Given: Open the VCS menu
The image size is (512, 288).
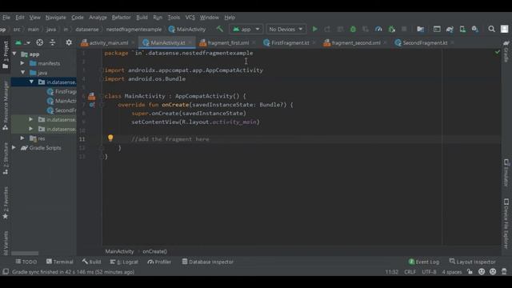Looking at the screenshot, I should tap(190, 18).
